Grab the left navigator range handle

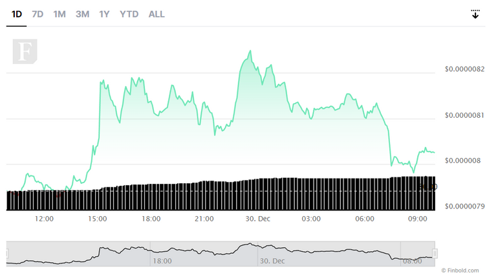point(6,254)
